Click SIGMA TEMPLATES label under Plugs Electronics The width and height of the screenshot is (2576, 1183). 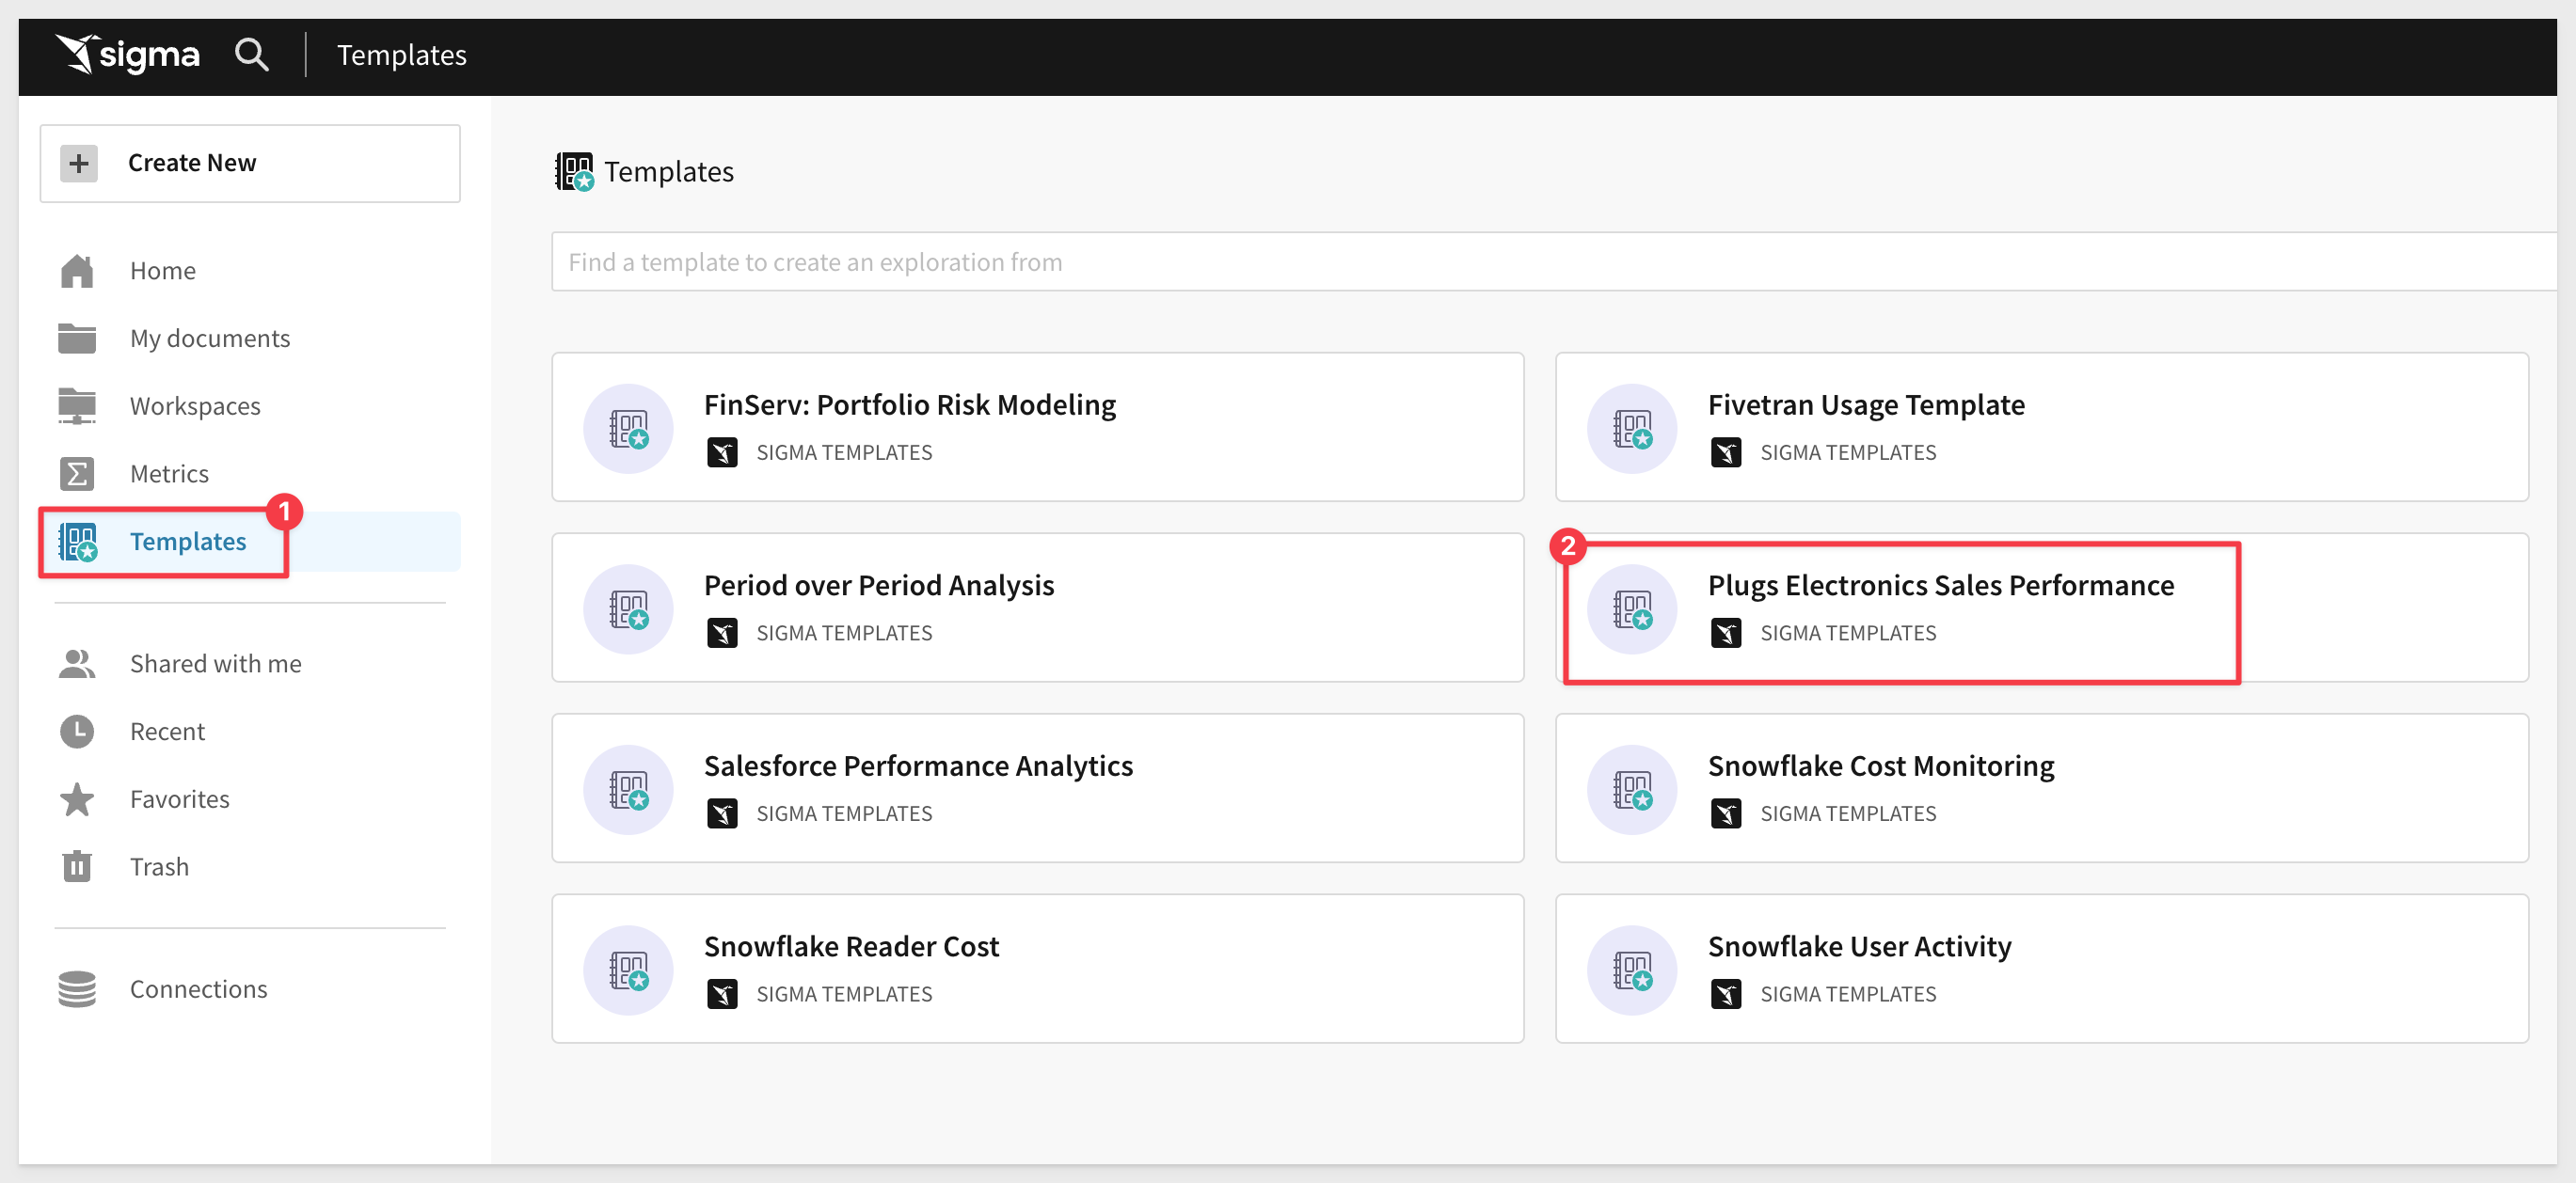[1848, 634]
